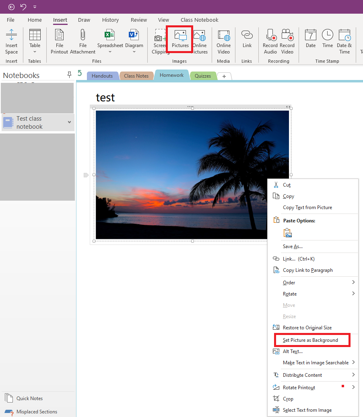Open the Class Notebook ribbon tab
The width and height of the screenshot is (363, 417).
(199, 20)
